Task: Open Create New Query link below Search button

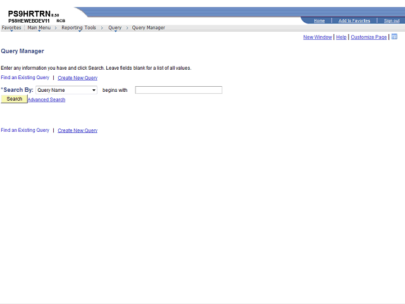Action: click(x=77, y=130)
